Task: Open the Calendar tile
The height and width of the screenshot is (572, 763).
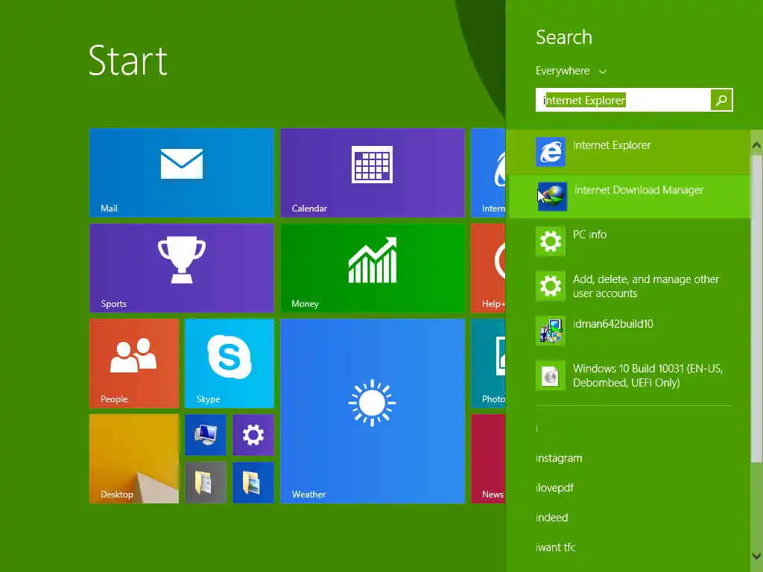Action: [x=373, y=172]
